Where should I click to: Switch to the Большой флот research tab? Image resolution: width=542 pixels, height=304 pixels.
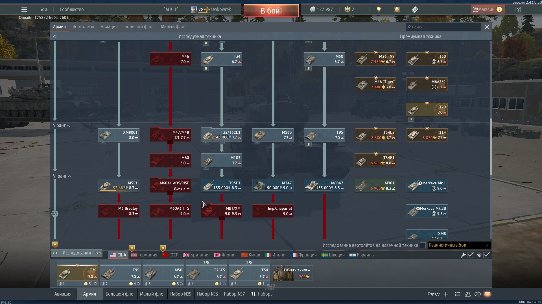click(x=139, y=27)
